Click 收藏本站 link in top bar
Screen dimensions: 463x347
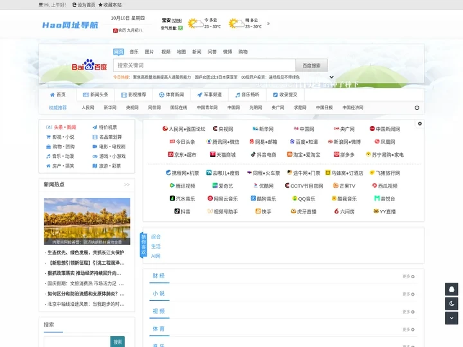(110, 4)
